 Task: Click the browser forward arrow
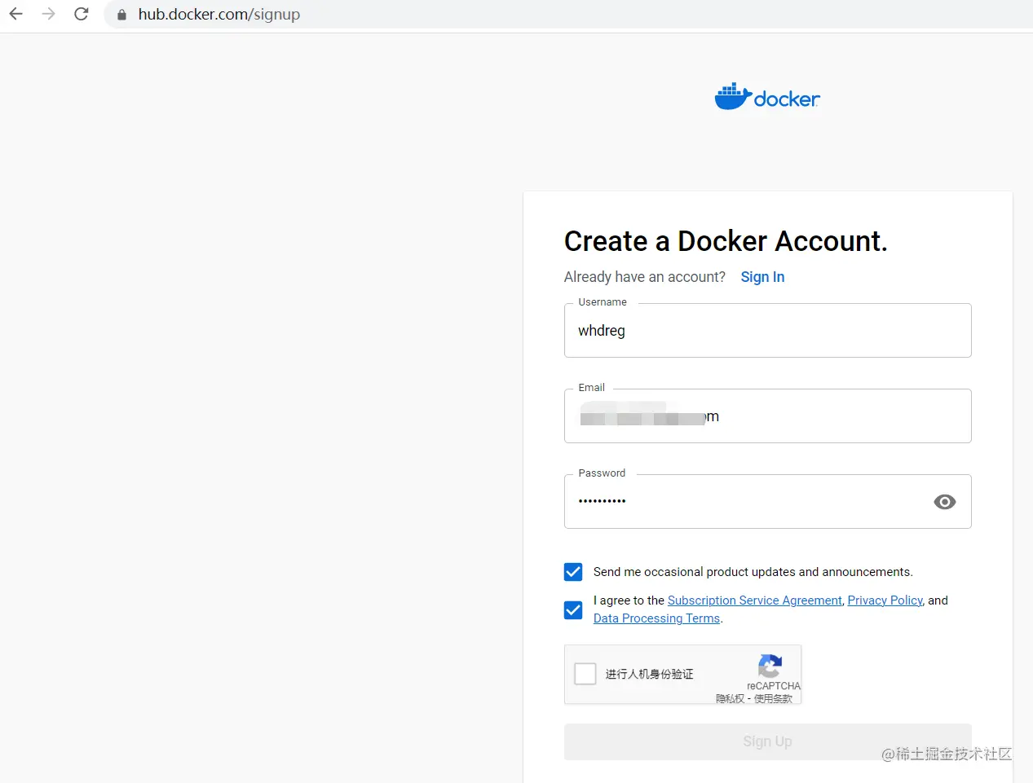click(48, 14)
